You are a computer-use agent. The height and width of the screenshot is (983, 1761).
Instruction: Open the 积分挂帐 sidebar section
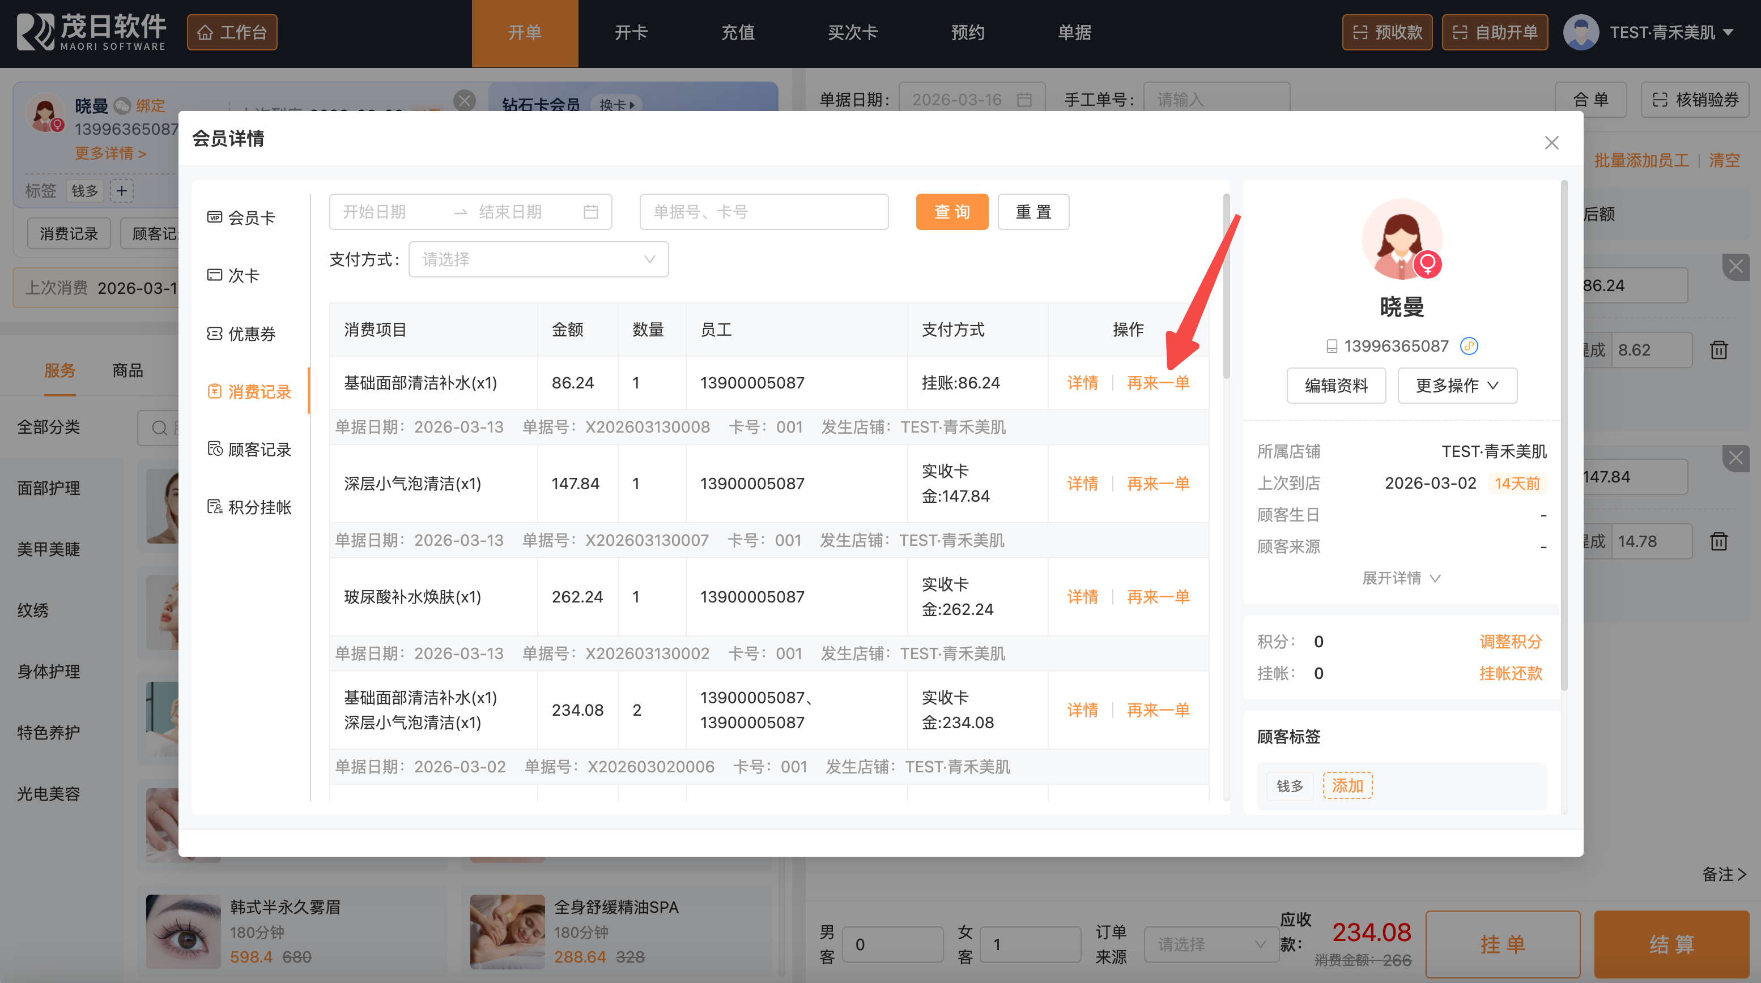click(x=249, y=507)
